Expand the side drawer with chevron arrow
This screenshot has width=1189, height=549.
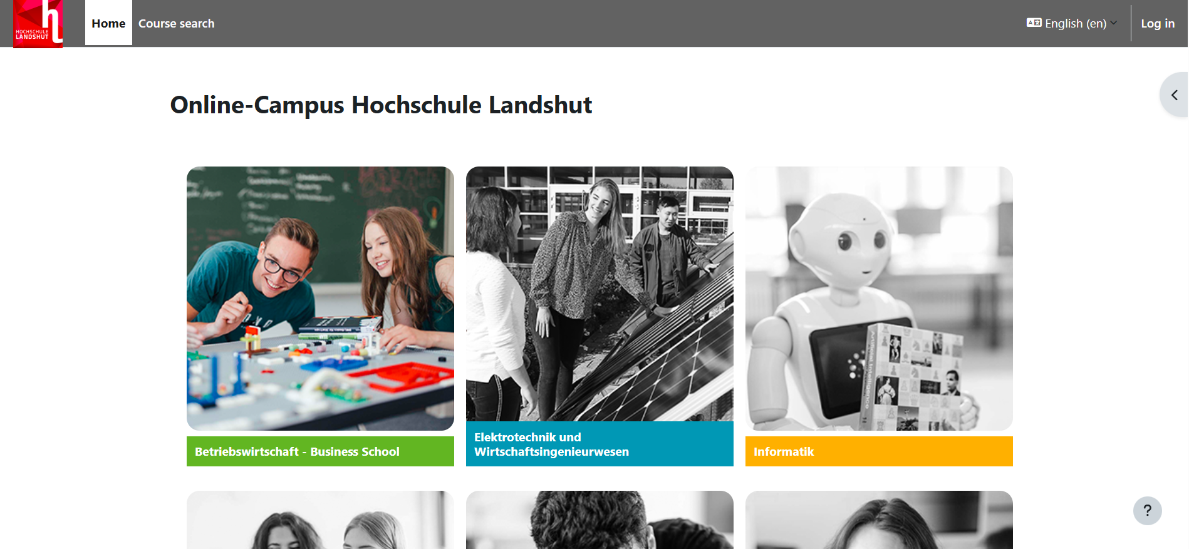tap(1175, 95)
